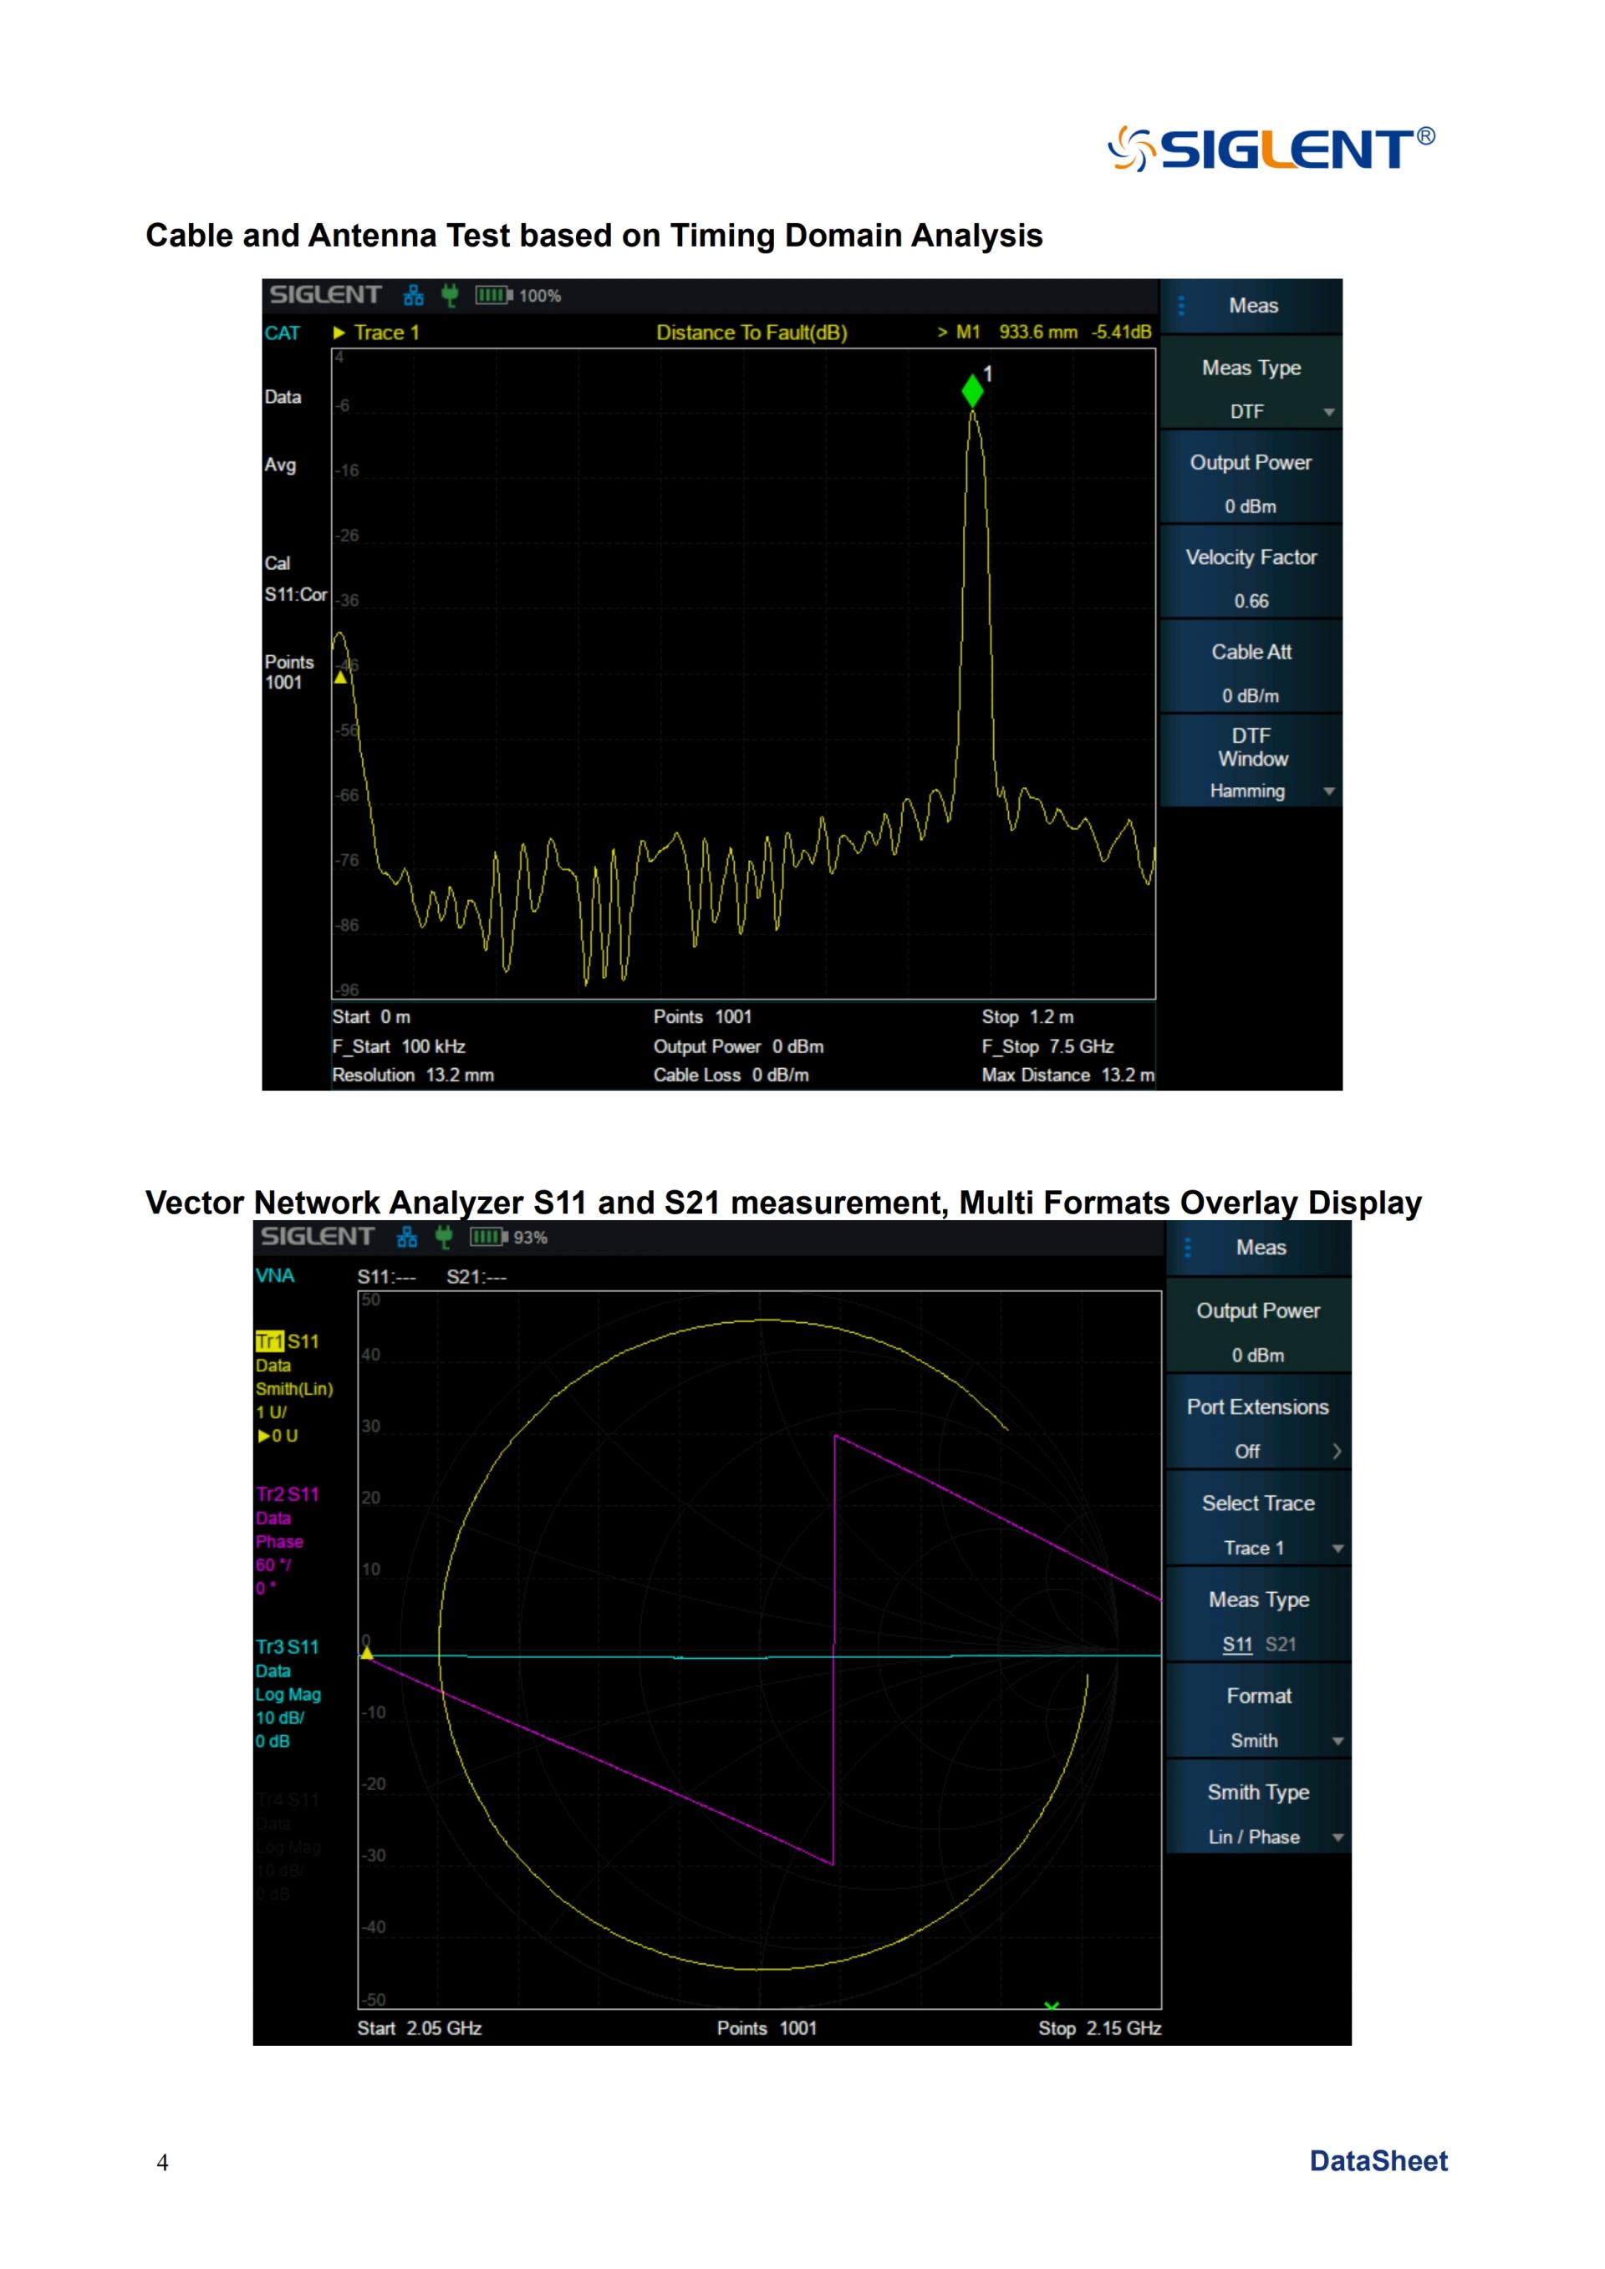Open the Meas Type DTF dropdown
This screenshot has height=2269, width=1605.
pyautogui.click(x=1251, y=389)
